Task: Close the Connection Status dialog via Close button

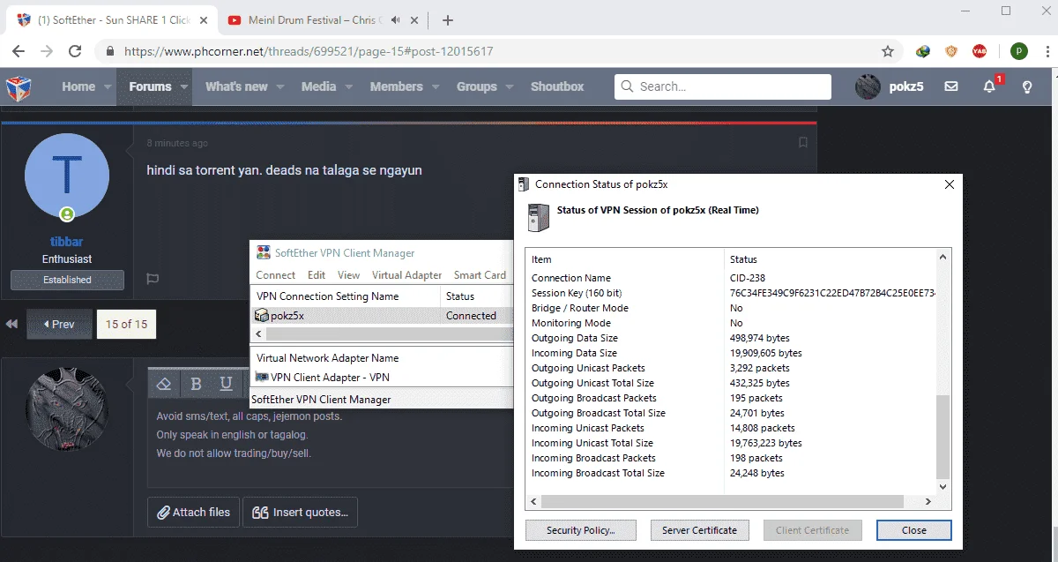Action: tap(914, 530)
